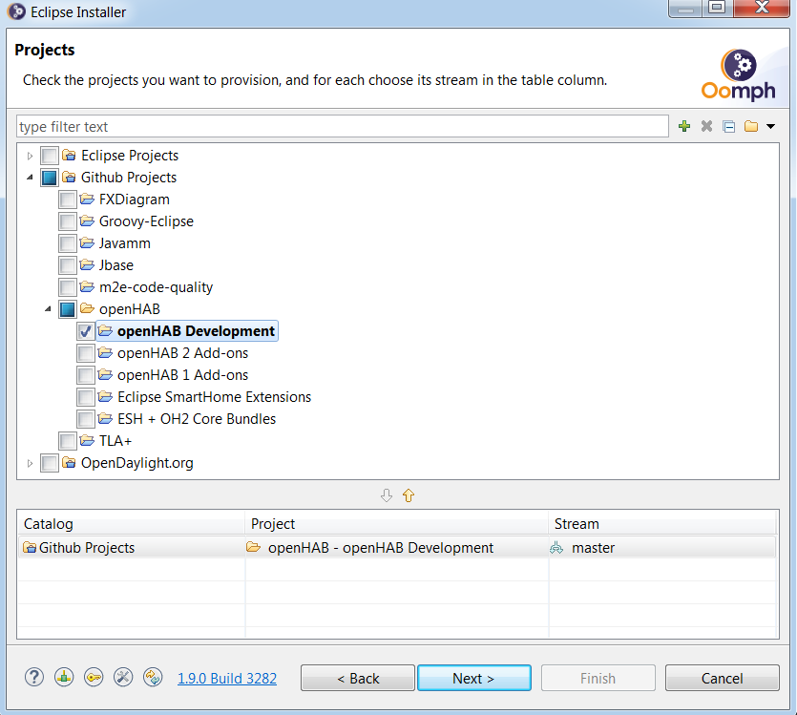
Task: Click the gray X remove project icon
Action: [x=706, y=126]
